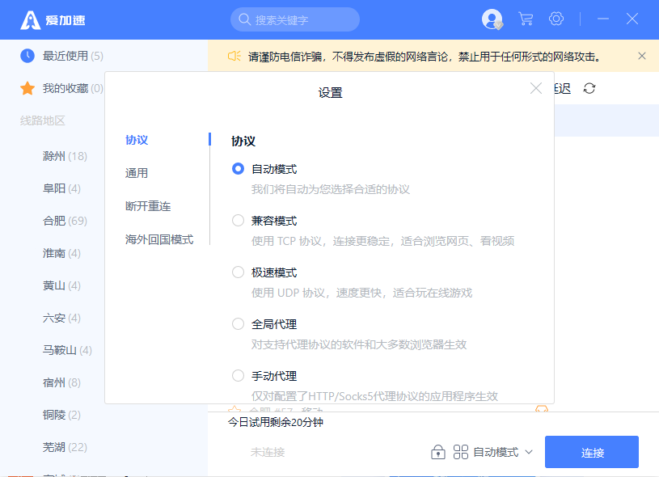This screenshot has height=477, width=659.
Task: Click the grid mode icon beside 自动模式
Action: tap(461, 451)
